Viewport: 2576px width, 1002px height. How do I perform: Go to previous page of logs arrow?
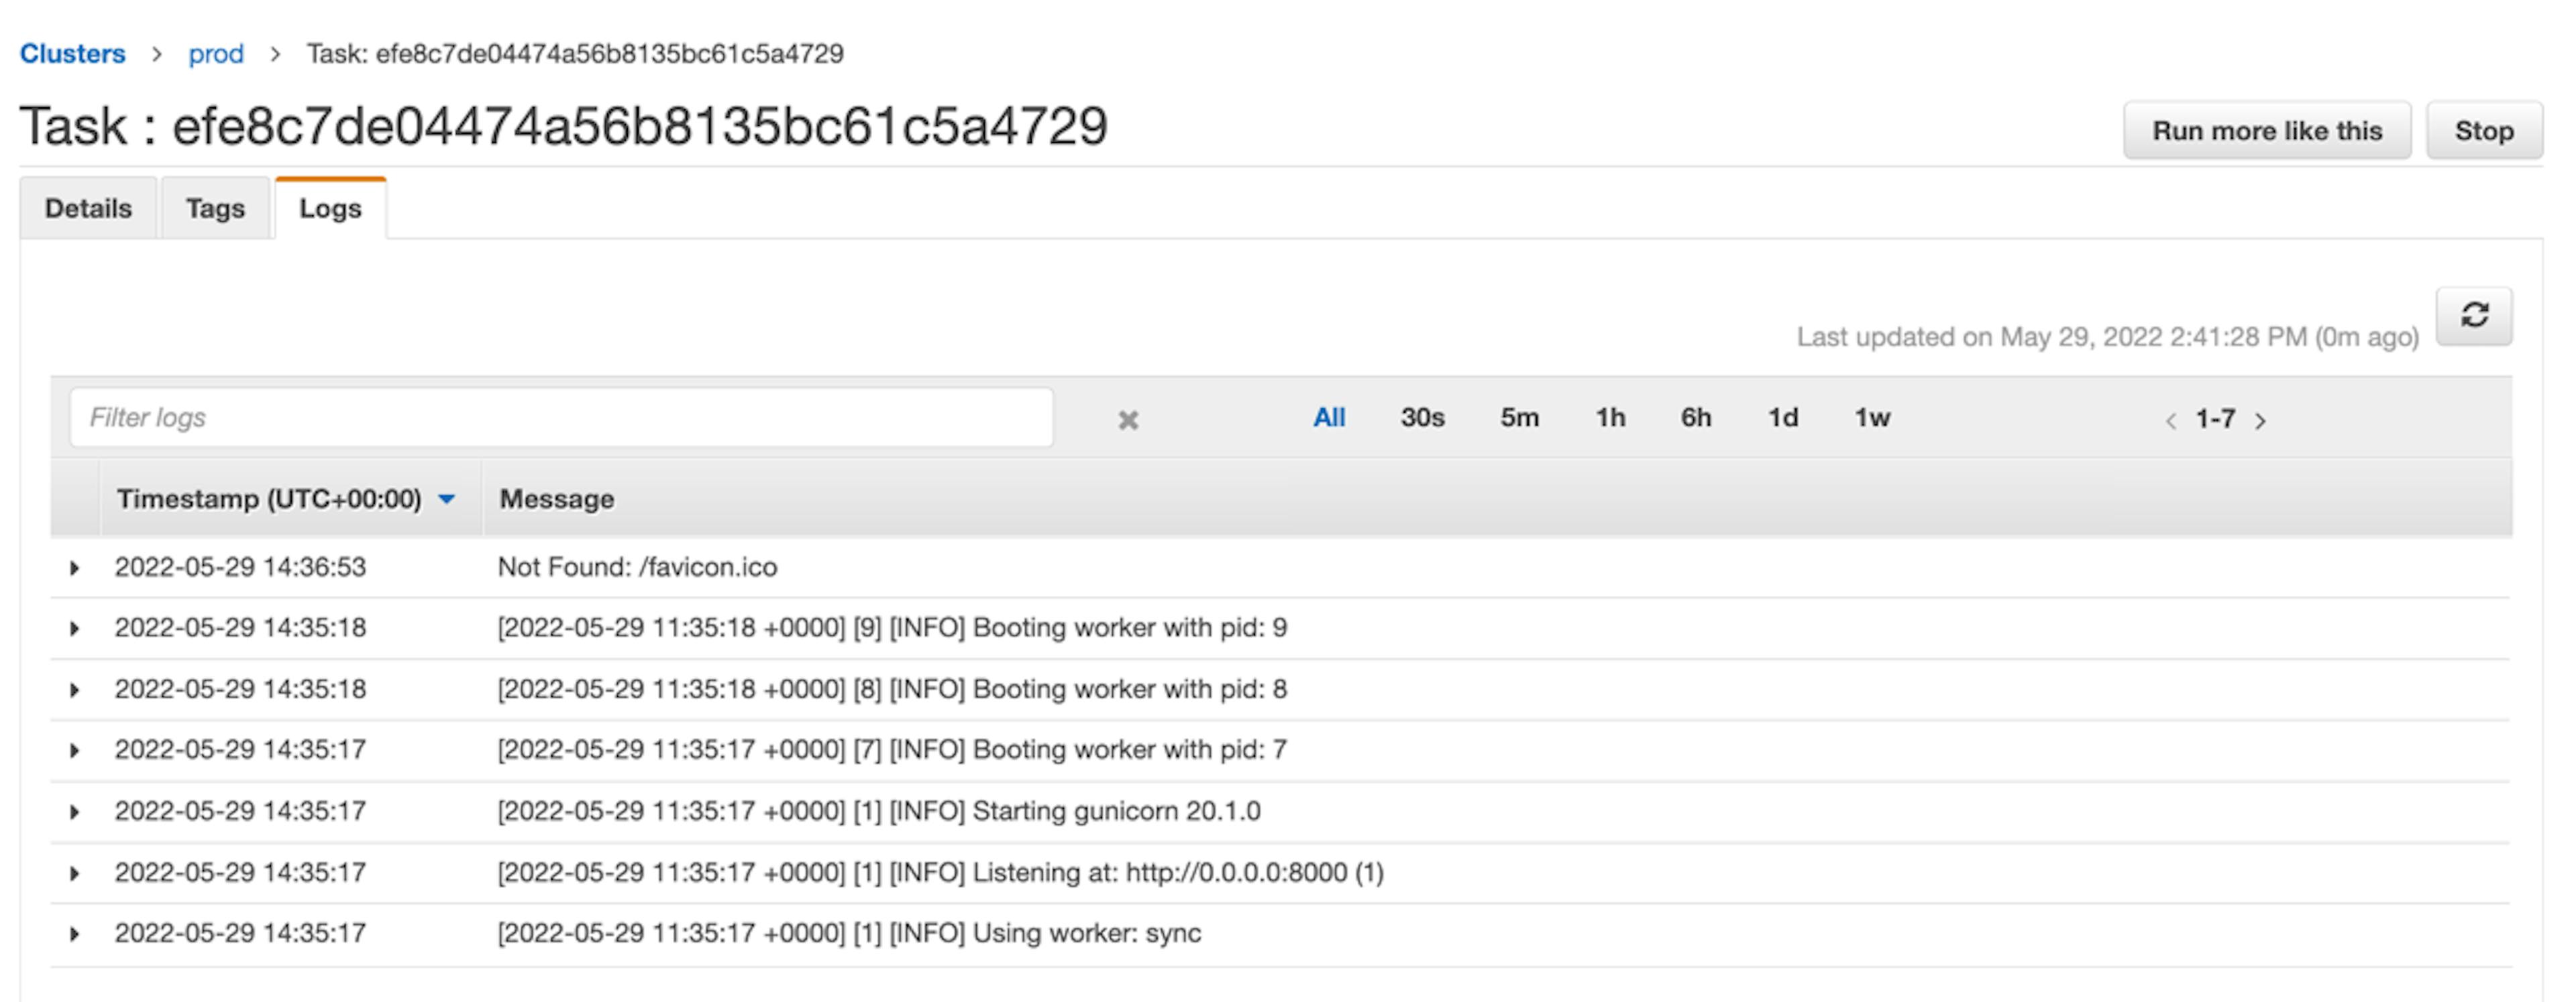tap(2170, 421)
